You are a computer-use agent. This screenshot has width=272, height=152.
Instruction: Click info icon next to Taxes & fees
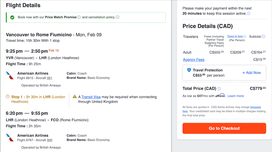[x=245, y=37]
